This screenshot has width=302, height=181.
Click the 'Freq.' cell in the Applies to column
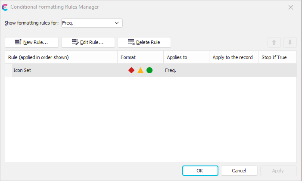[171, 70]
